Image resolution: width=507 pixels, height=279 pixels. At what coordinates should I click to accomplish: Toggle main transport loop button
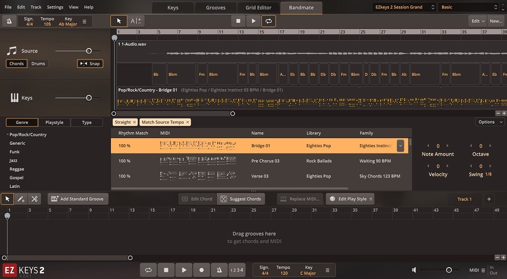point(149,270)
